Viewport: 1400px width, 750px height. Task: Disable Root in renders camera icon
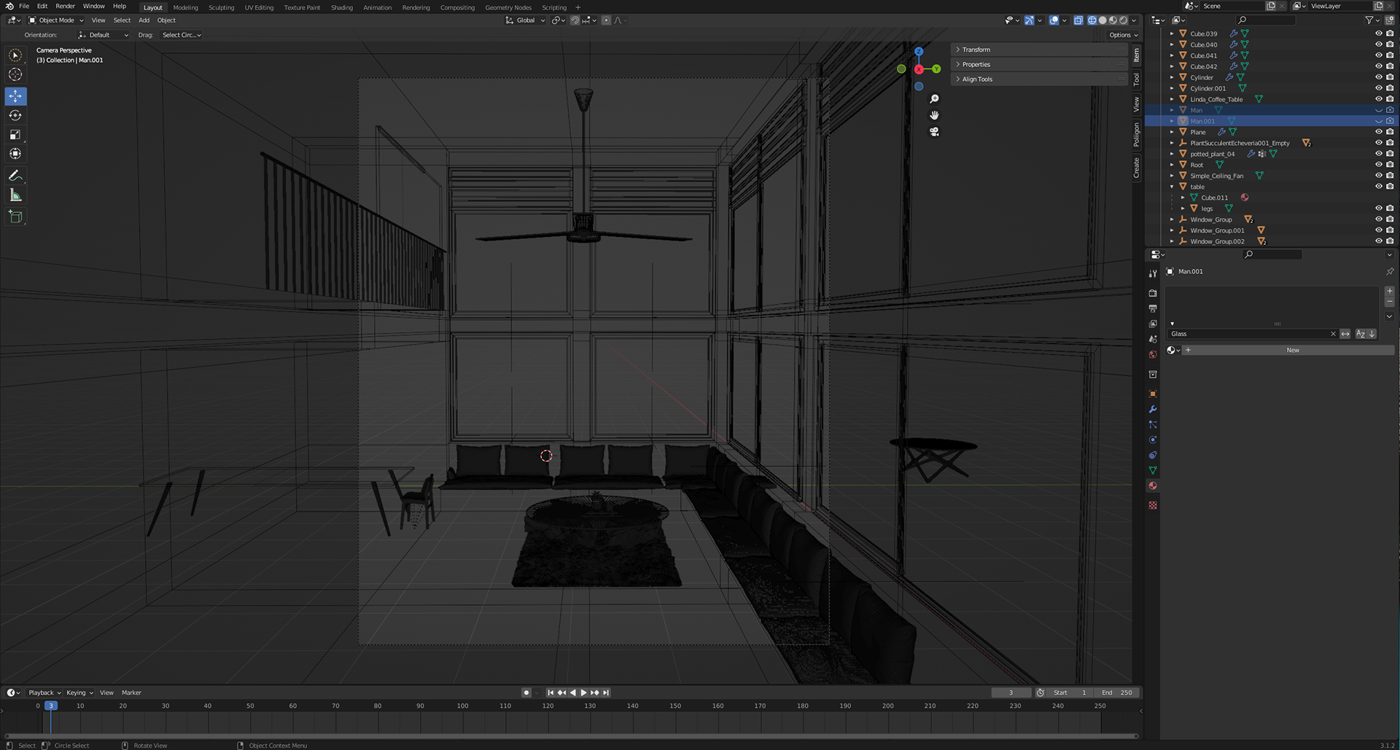click(1390, 165)
